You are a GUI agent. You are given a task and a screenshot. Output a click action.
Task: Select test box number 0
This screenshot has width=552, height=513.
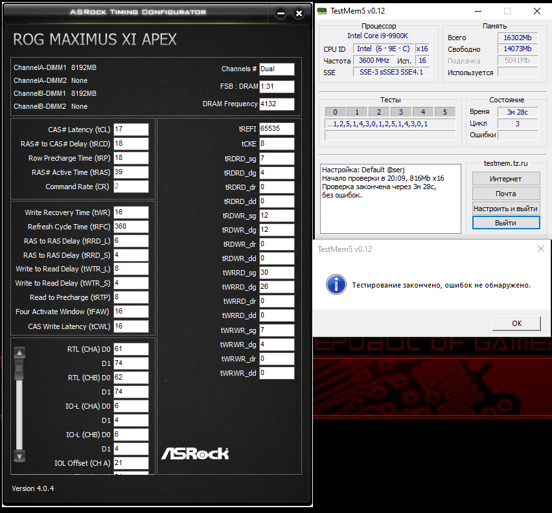(335, 112)
